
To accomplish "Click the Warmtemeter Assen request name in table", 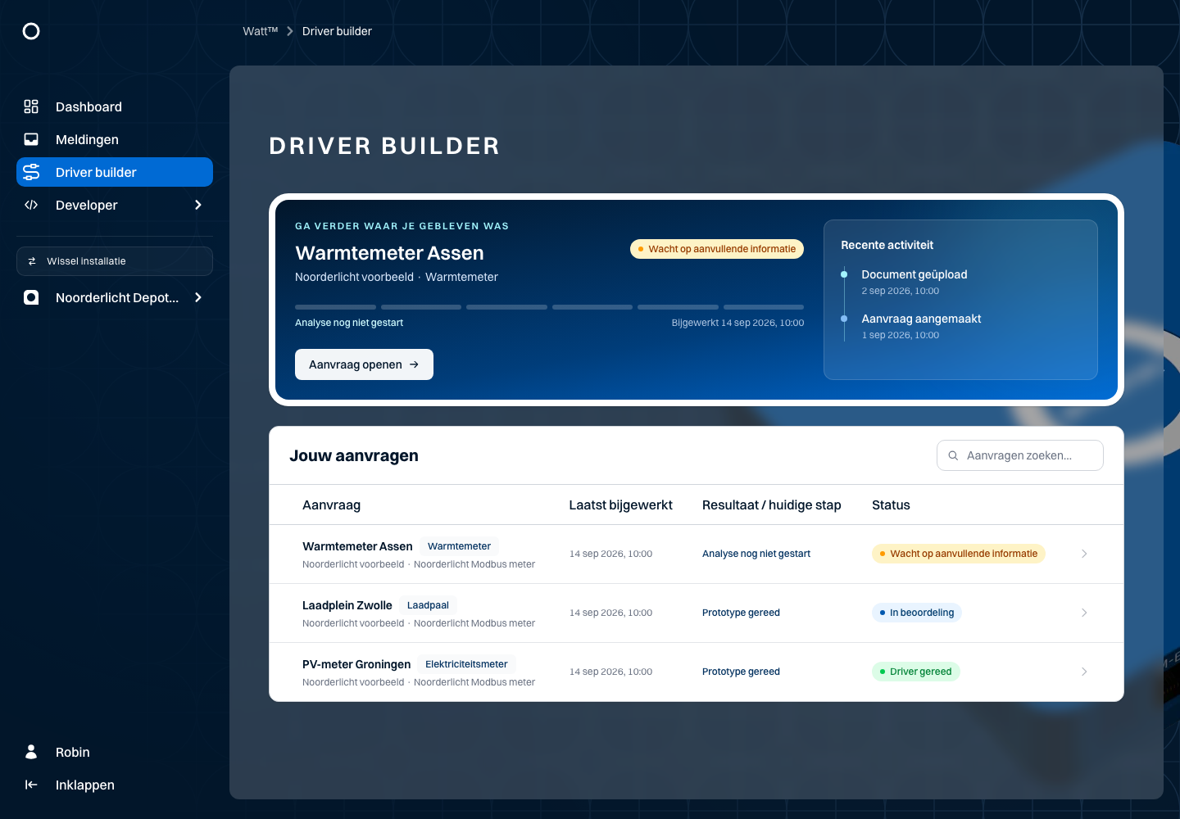I will tap(357, 546).
